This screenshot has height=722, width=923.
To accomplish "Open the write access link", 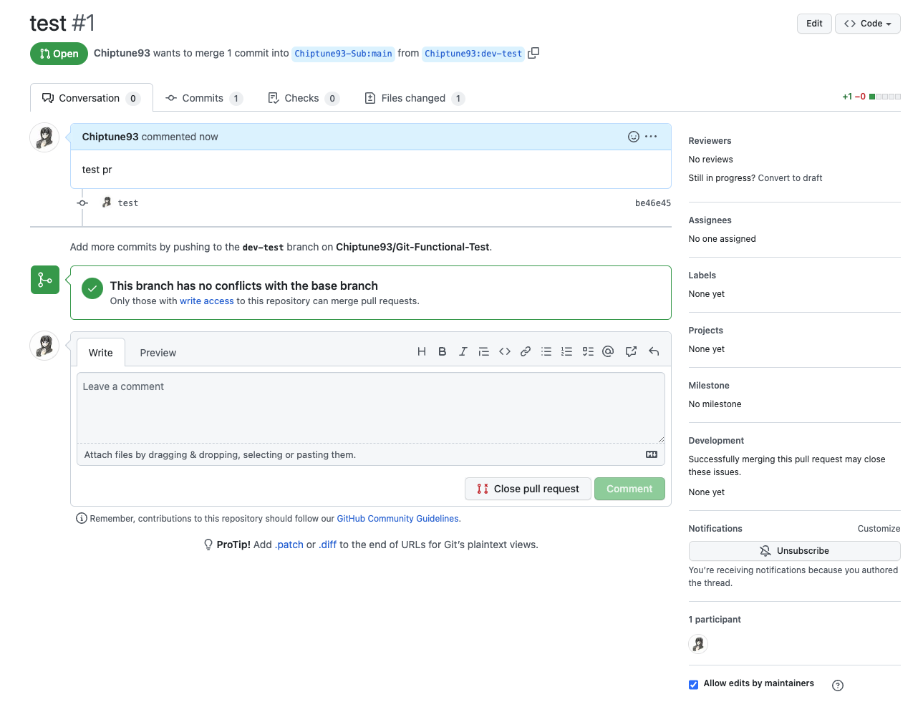I will (207, 301).
